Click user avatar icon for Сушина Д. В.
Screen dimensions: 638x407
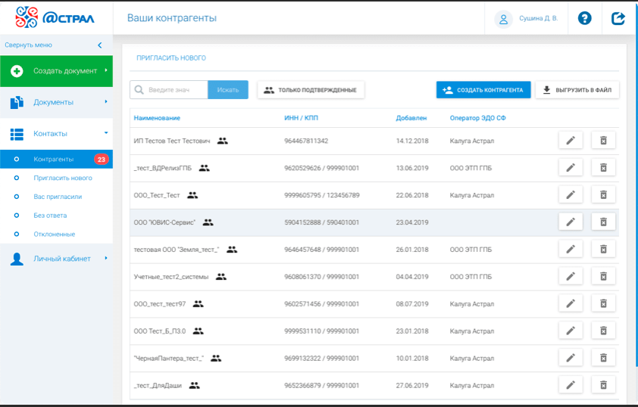[x=503, y=19]
